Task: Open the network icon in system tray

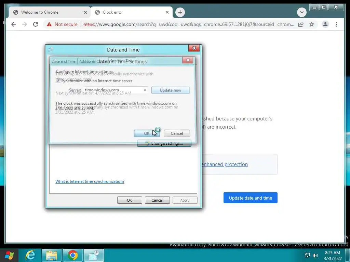Action: (307, 255)
